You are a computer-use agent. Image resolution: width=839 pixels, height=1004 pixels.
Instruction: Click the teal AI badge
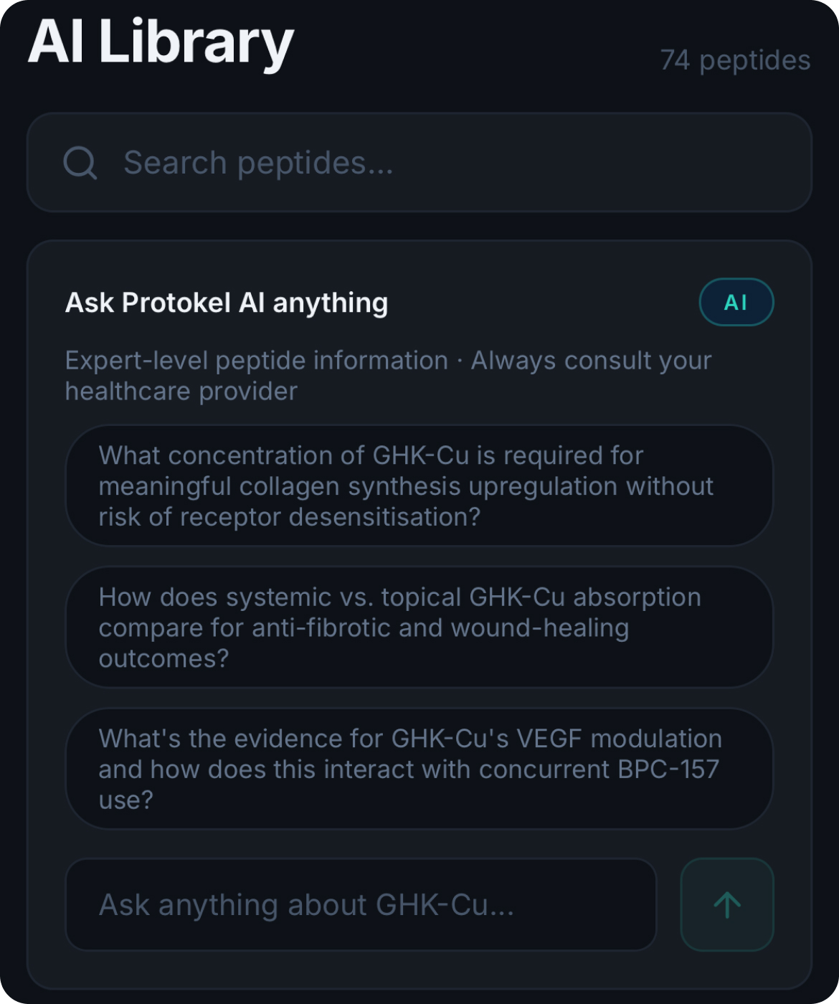pyautogui.click(x=736, y=303)
